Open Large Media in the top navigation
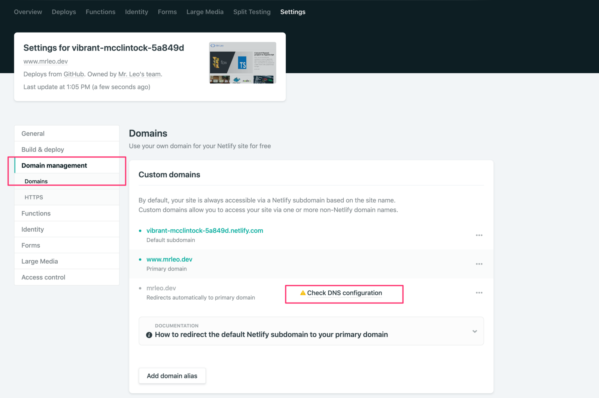Screen dimensions: 599x398 coord(205,12)
